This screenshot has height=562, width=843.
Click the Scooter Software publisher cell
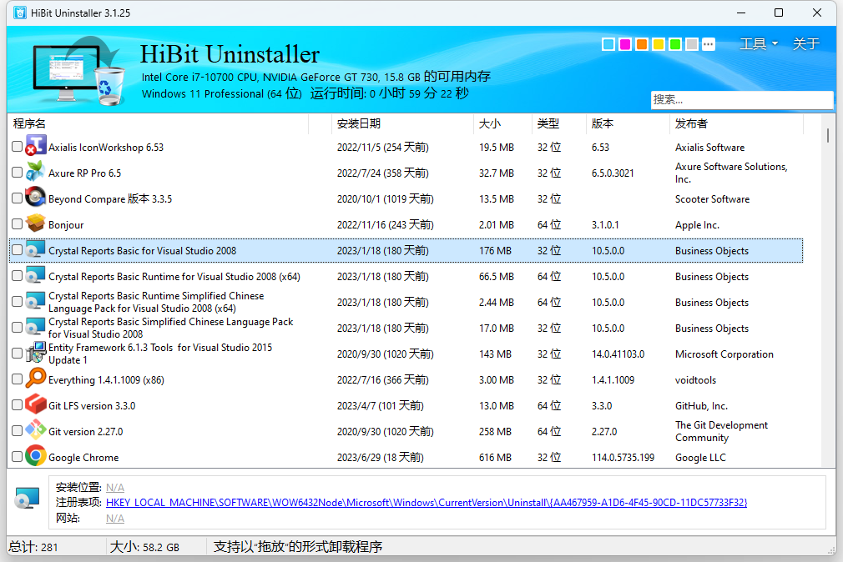point(712,198)
